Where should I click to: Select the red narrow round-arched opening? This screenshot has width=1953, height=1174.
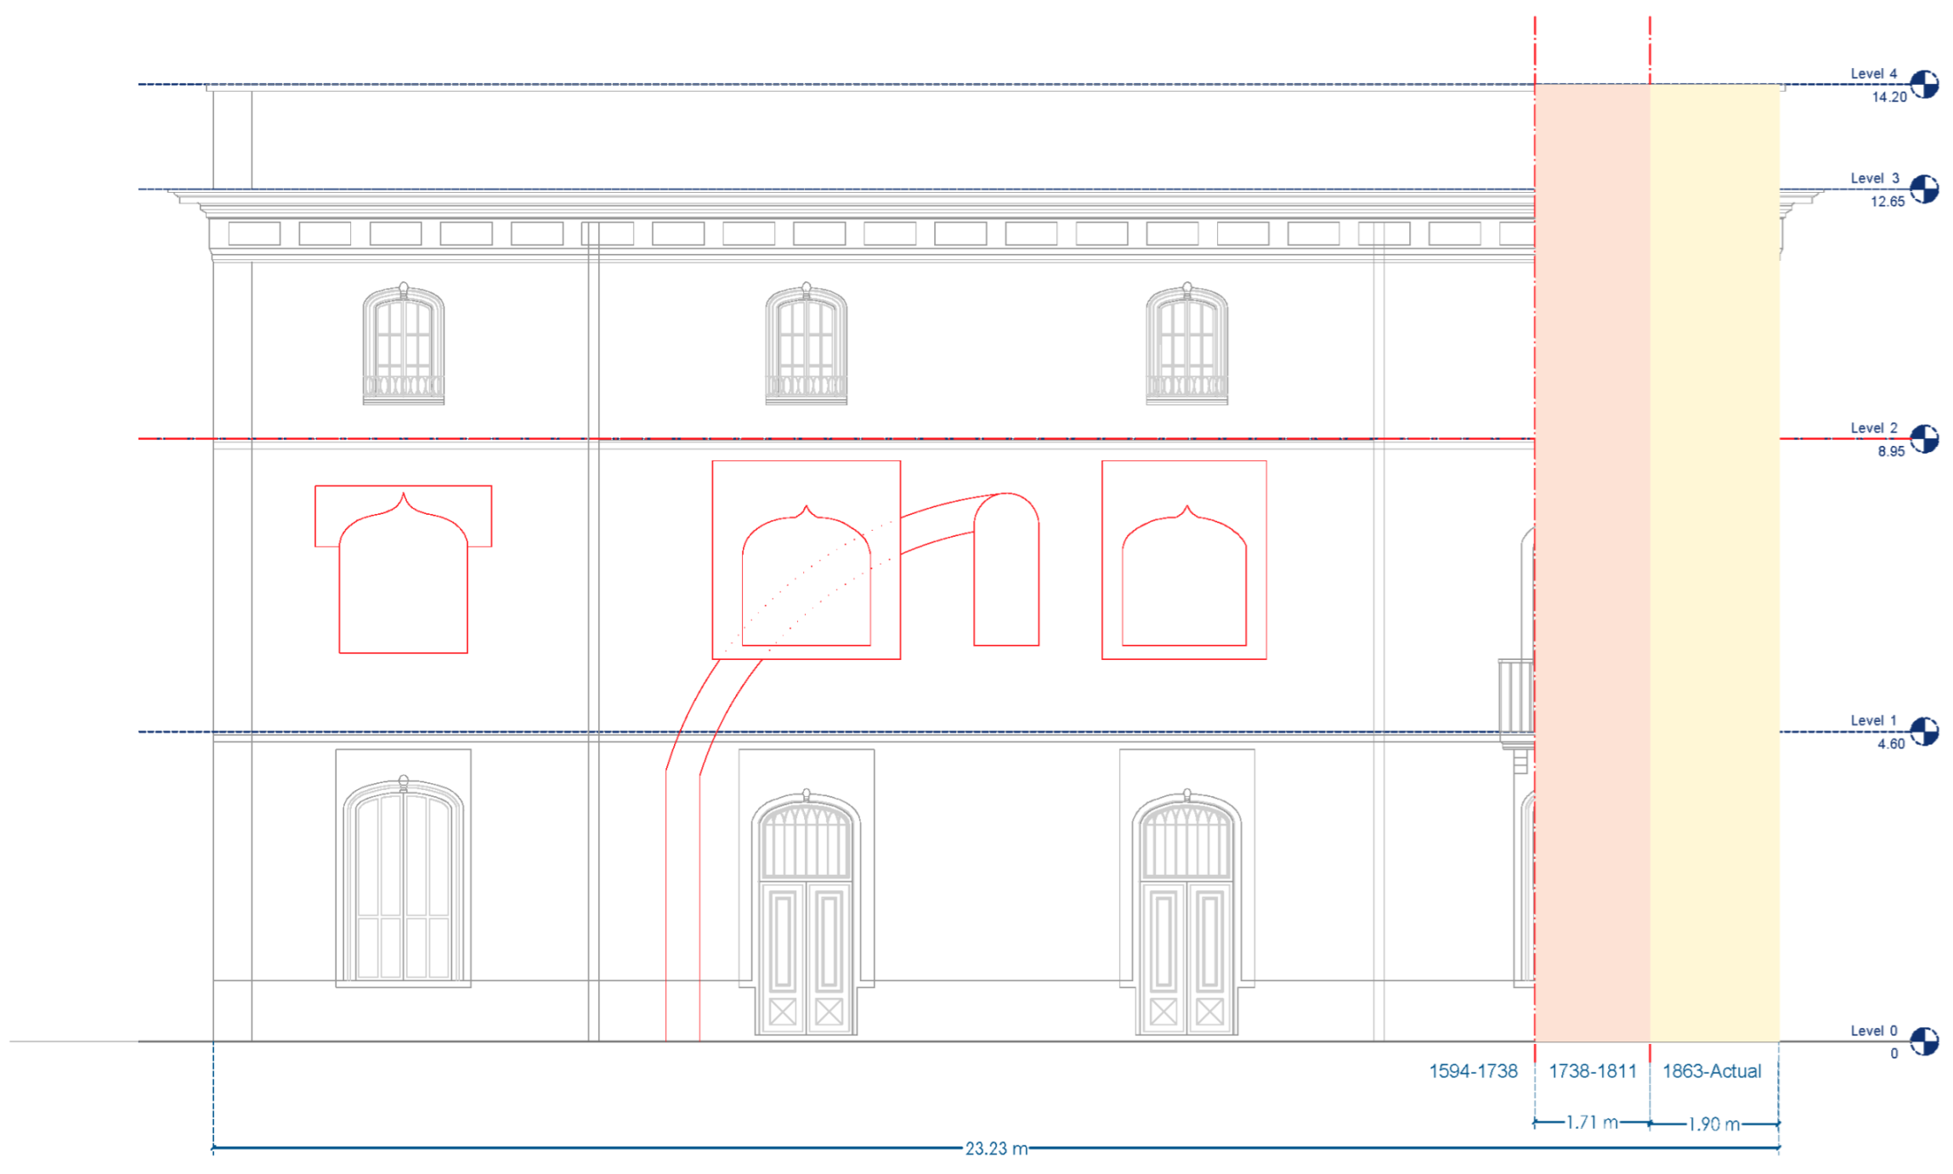coord(1006,578)
